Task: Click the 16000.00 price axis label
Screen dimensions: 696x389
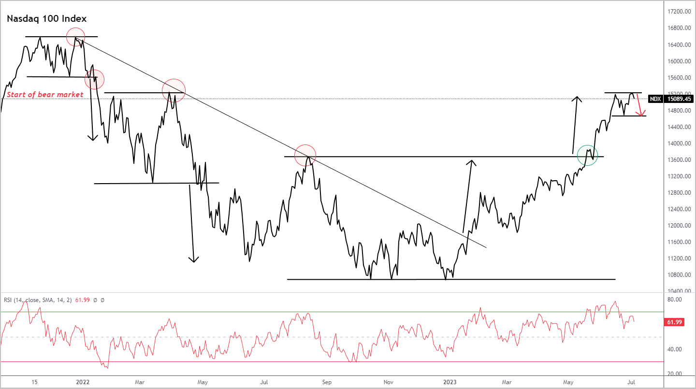Action: point(679,61)
